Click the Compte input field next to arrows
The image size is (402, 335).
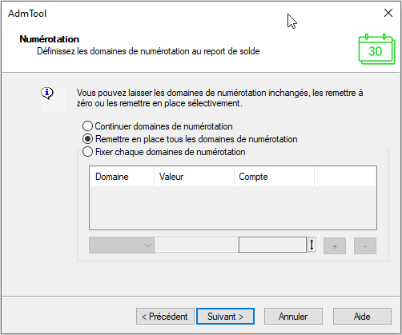272,245
